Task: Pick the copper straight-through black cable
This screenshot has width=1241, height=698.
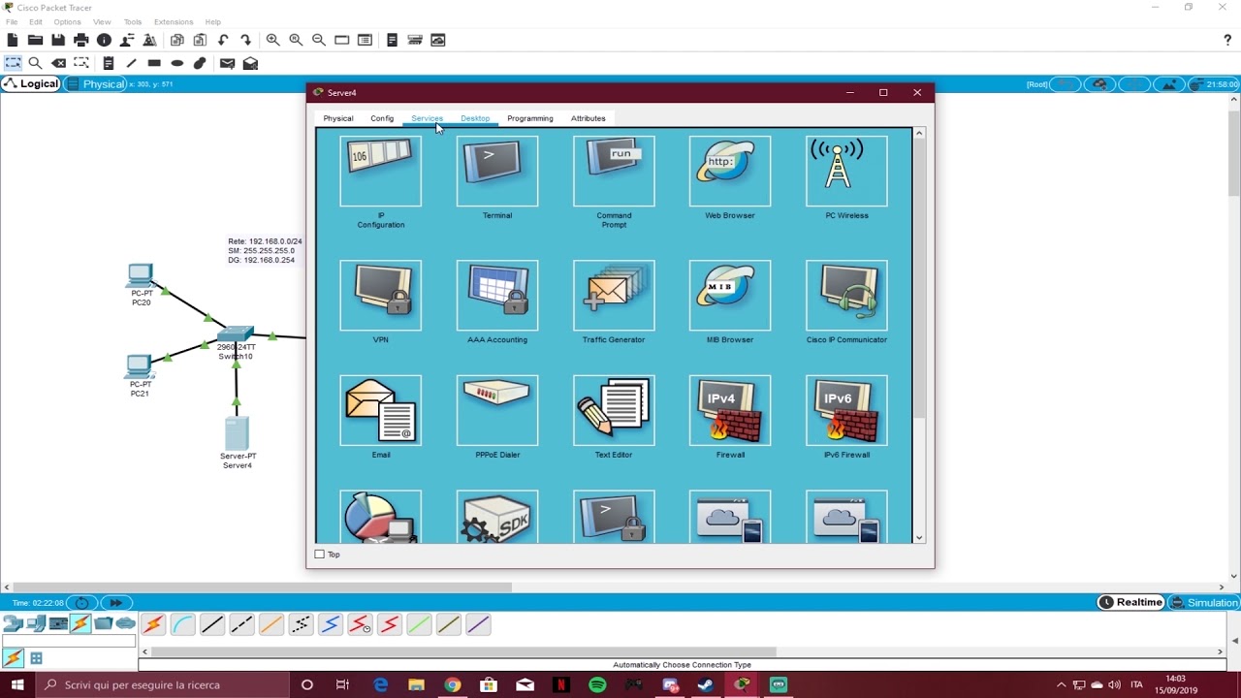Action: 212,625
